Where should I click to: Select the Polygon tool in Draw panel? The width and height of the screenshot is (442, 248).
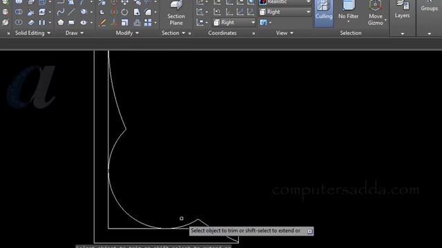point(60,23)
